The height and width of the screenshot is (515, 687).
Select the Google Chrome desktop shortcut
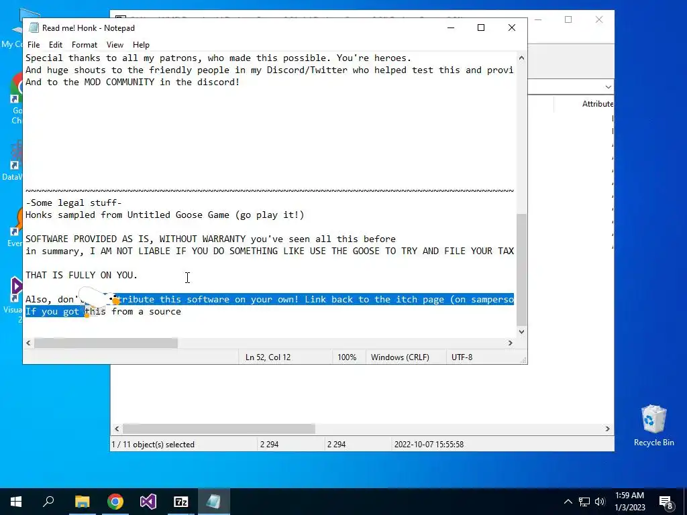coord(17,99)
